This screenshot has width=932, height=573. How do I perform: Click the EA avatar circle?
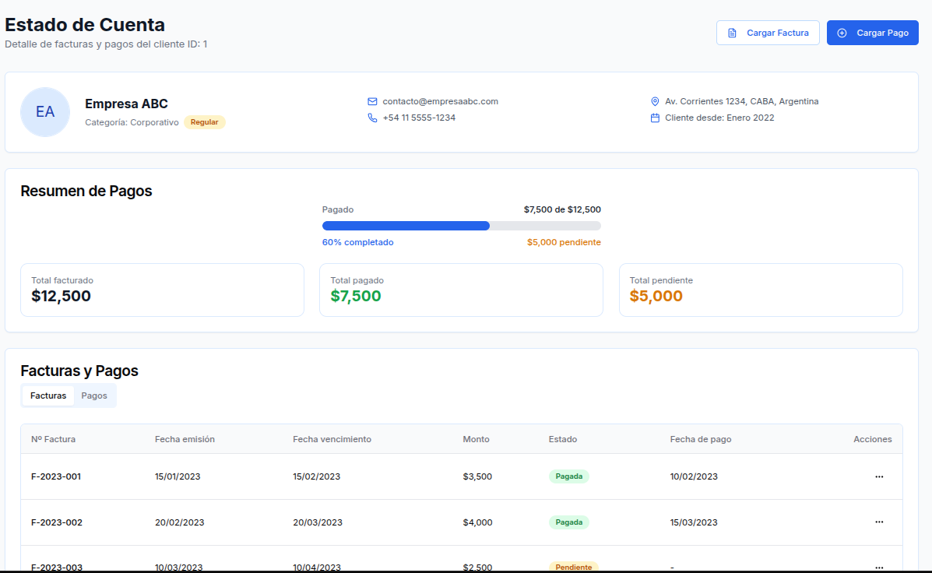(45, 112)
